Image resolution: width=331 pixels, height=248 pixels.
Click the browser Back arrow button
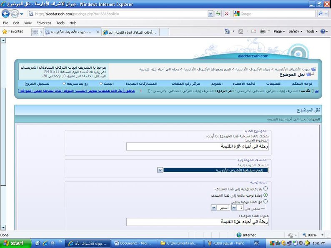(6, 14)
